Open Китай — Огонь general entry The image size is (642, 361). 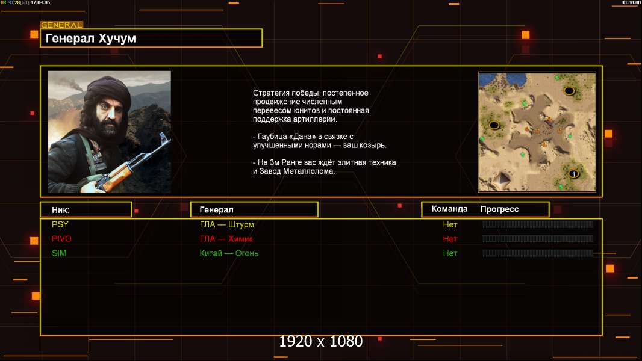229,253
